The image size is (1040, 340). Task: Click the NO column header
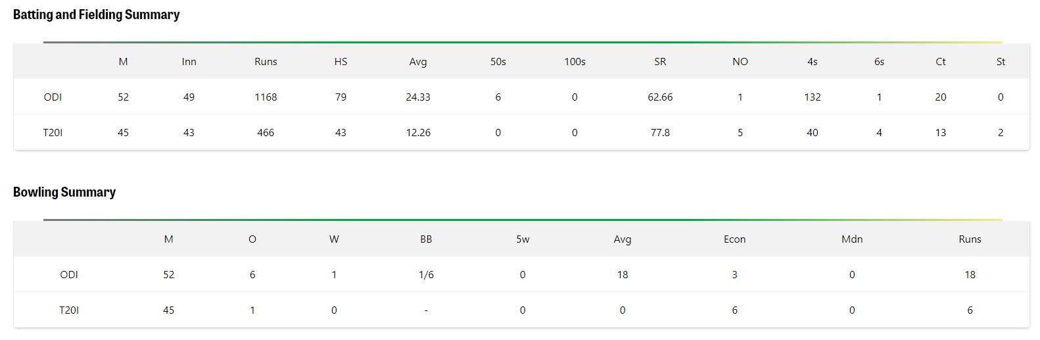(x=740, y=62)
